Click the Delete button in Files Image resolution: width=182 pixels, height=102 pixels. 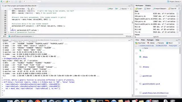coord(151,43)
